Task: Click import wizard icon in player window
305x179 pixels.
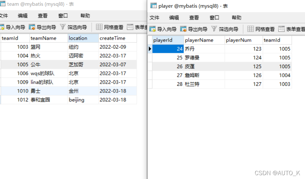Action: coord(152,29)
